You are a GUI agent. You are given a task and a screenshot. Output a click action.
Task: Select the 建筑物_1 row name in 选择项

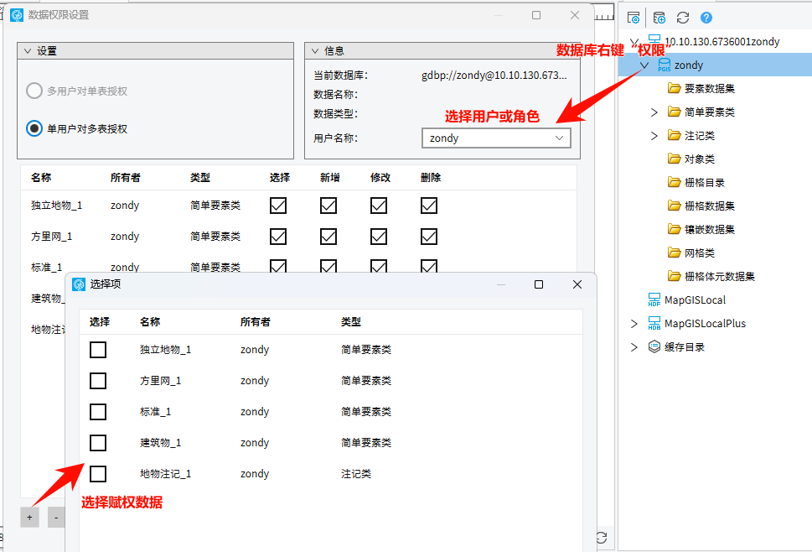[x=160, y=443]
